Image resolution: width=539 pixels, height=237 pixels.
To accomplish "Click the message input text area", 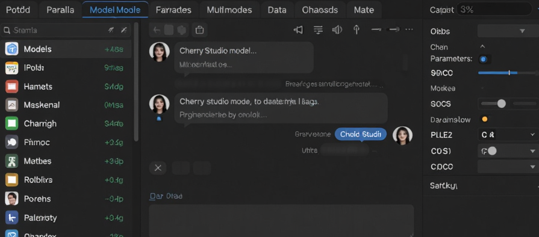I will [x=281, y=221].
